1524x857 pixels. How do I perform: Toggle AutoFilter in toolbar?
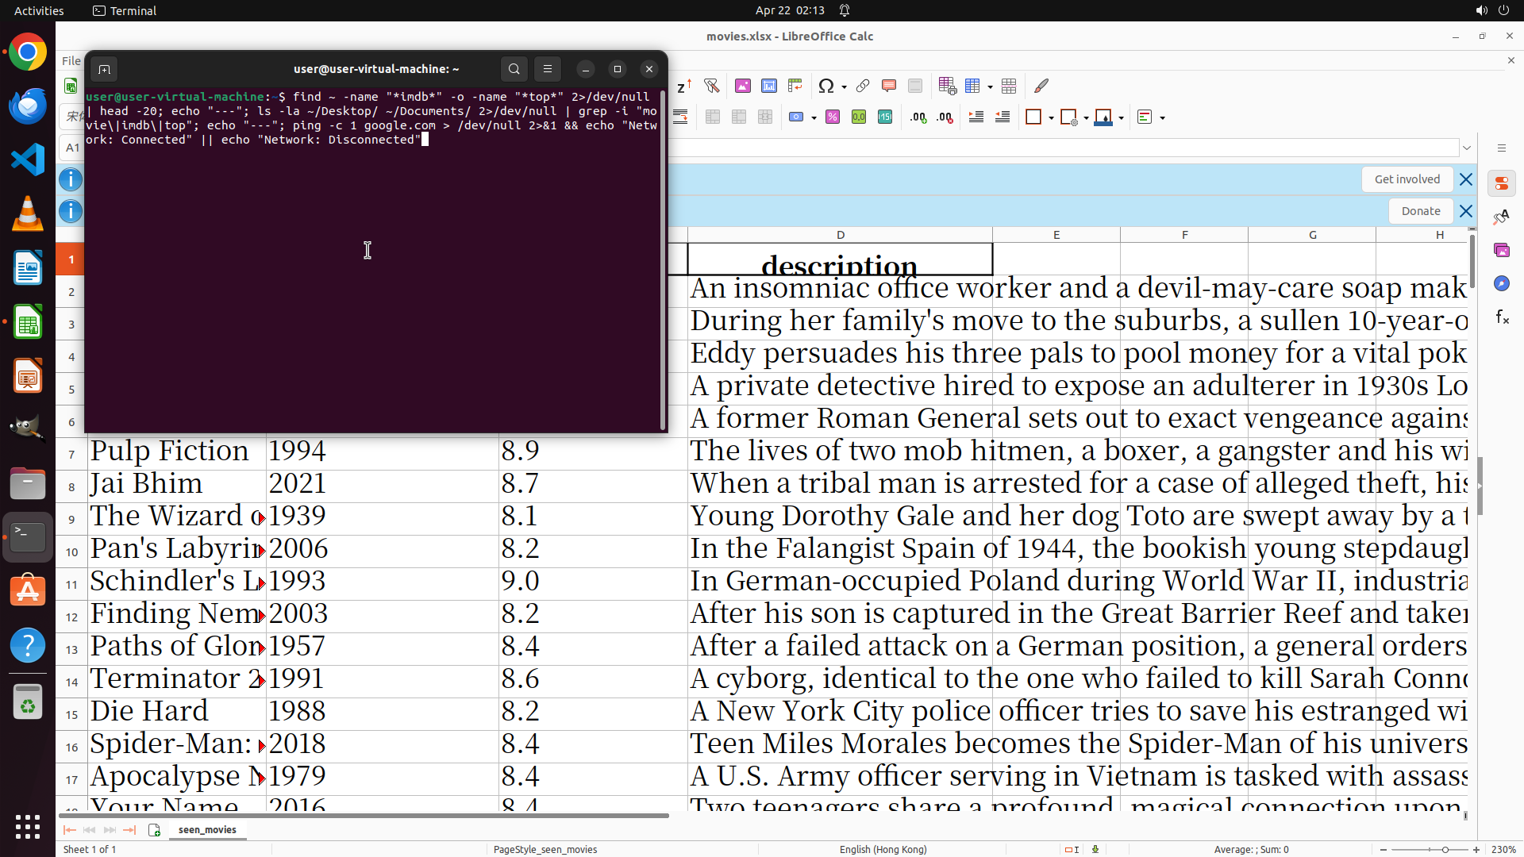(712, 86)
